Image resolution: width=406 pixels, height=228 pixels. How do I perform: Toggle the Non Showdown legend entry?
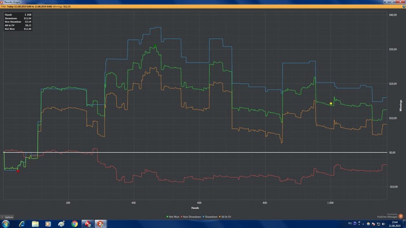(191, 217)
